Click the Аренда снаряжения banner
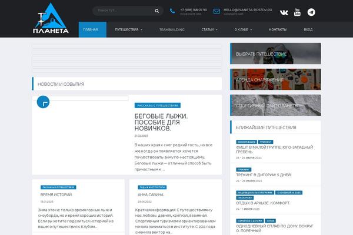Screen dimensions: 353x235 pyautogui.click(x=275, y=79)
